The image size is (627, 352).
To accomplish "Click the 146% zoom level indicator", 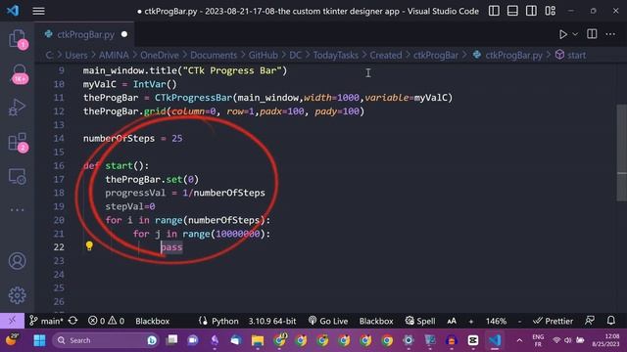I will click(496, 321).
